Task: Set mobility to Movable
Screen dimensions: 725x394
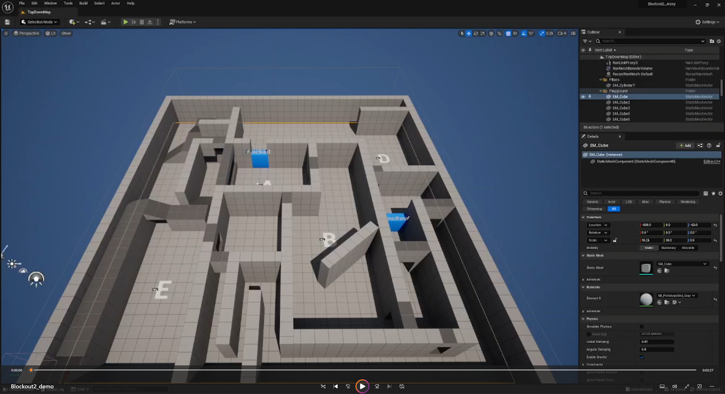Action: coord(688,248)
